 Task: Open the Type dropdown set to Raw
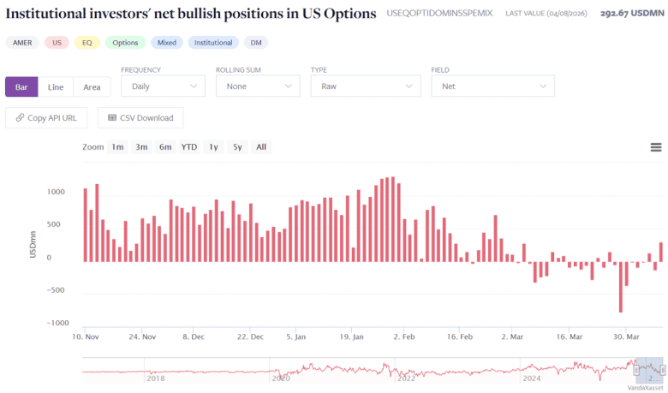click(x=366, y=86)
